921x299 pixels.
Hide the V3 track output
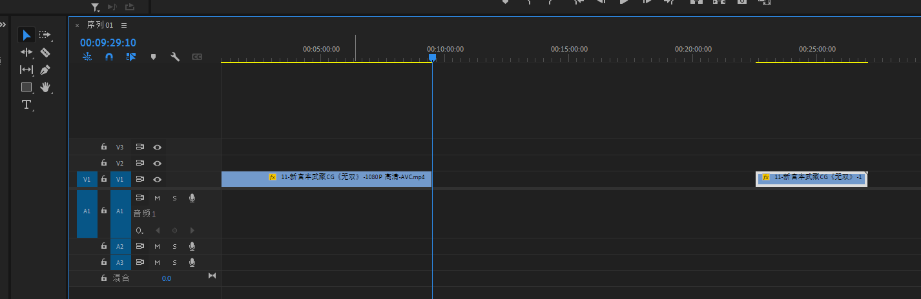pyautogui.click(x=157, y=147)
